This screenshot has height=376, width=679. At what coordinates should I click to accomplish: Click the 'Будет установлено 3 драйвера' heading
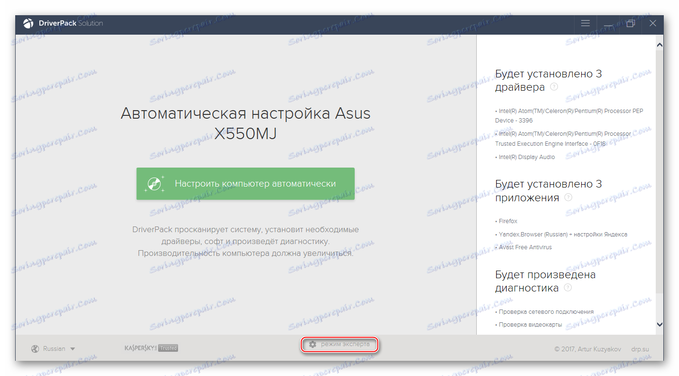point(548,81)
